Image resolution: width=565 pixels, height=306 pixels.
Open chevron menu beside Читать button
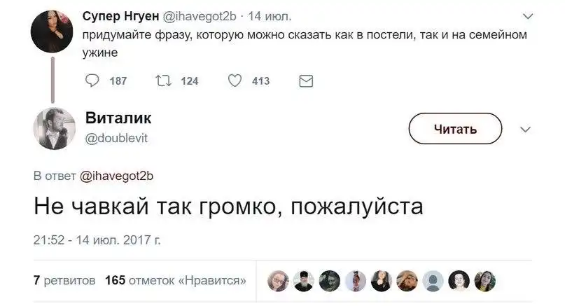526,130
